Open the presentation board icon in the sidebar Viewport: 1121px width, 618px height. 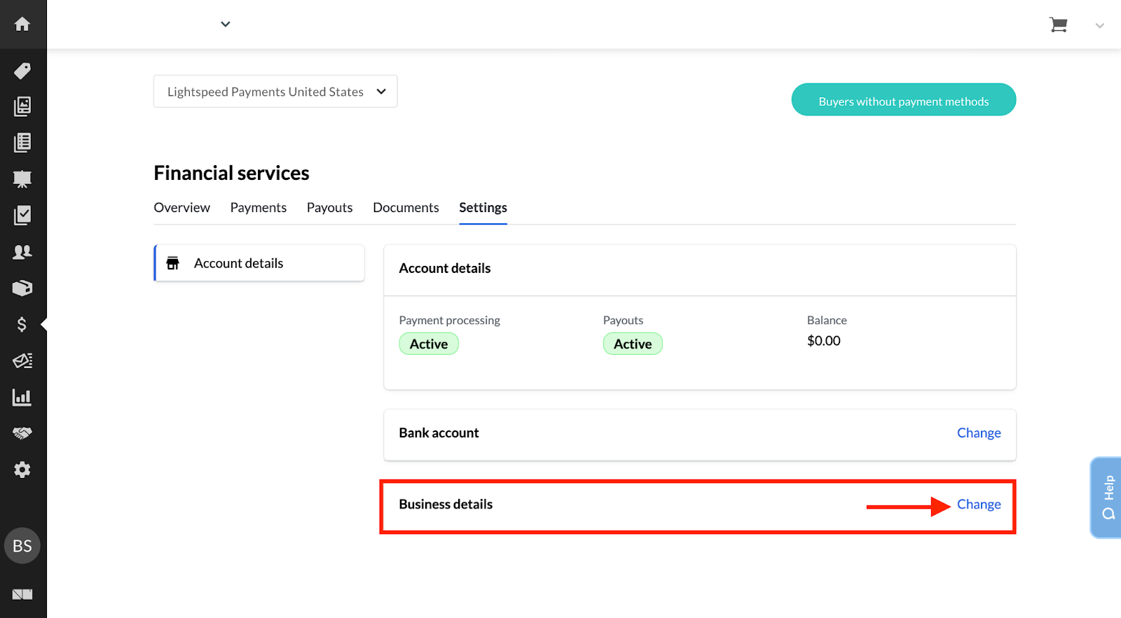tap(22, 179)
